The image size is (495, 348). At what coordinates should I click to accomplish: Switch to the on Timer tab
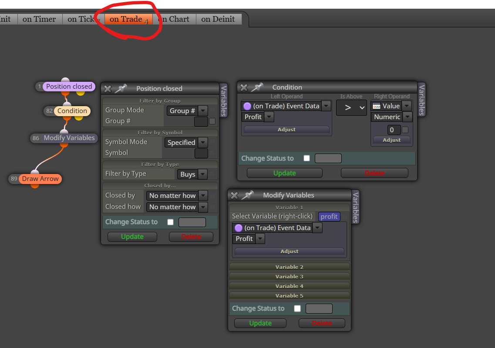point(39,19)
